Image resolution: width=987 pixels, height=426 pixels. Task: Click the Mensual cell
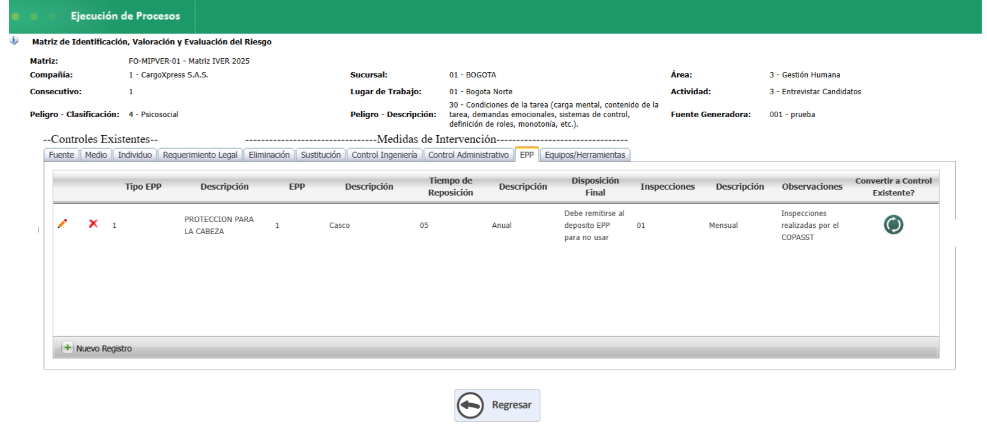click(723, 225)
